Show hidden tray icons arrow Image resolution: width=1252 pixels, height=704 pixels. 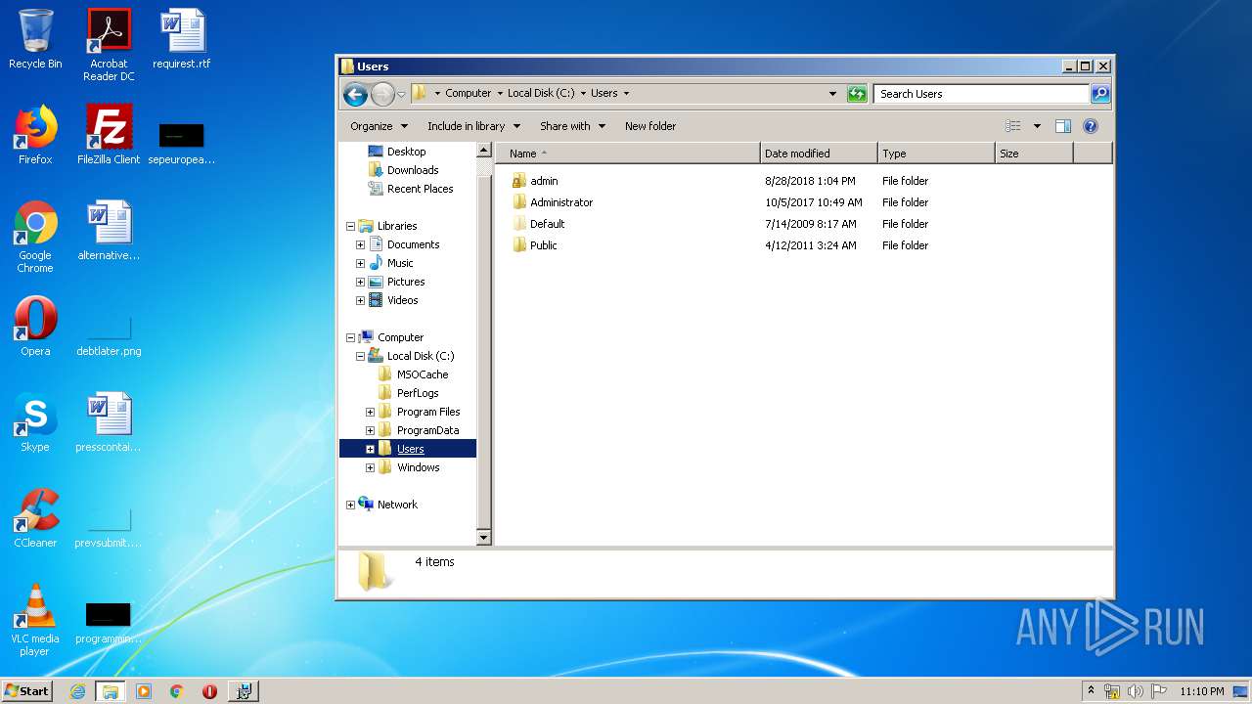(1091, 691)
